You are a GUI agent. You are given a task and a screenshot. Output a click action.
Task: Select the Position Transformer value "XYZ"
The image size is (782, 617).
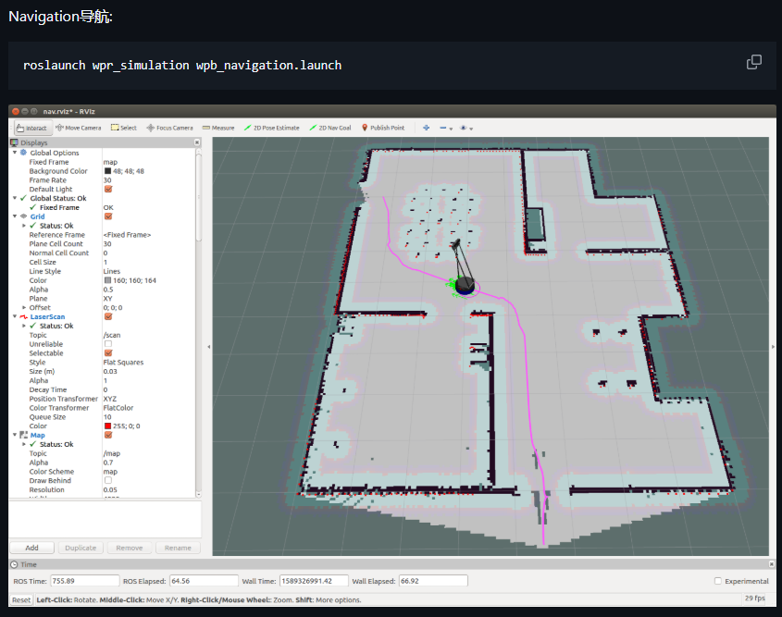110,399
